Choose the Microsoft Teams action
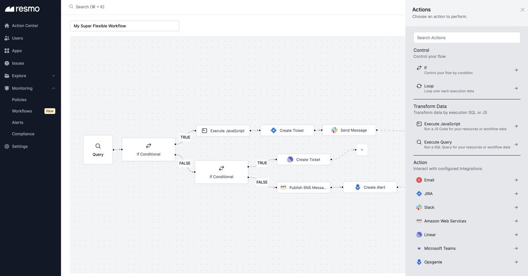 click(440, 248)
